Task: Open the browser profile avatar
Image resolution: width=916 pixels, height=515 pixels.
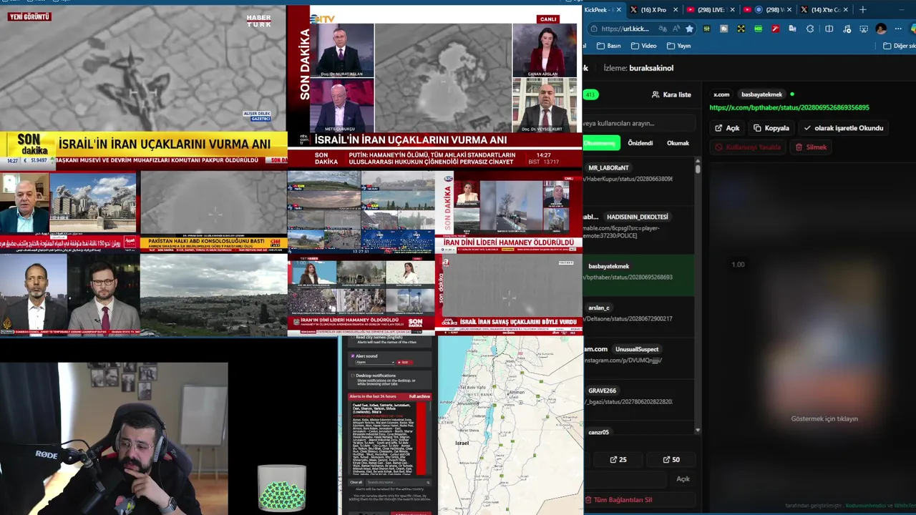Action: tap(881, 29)
